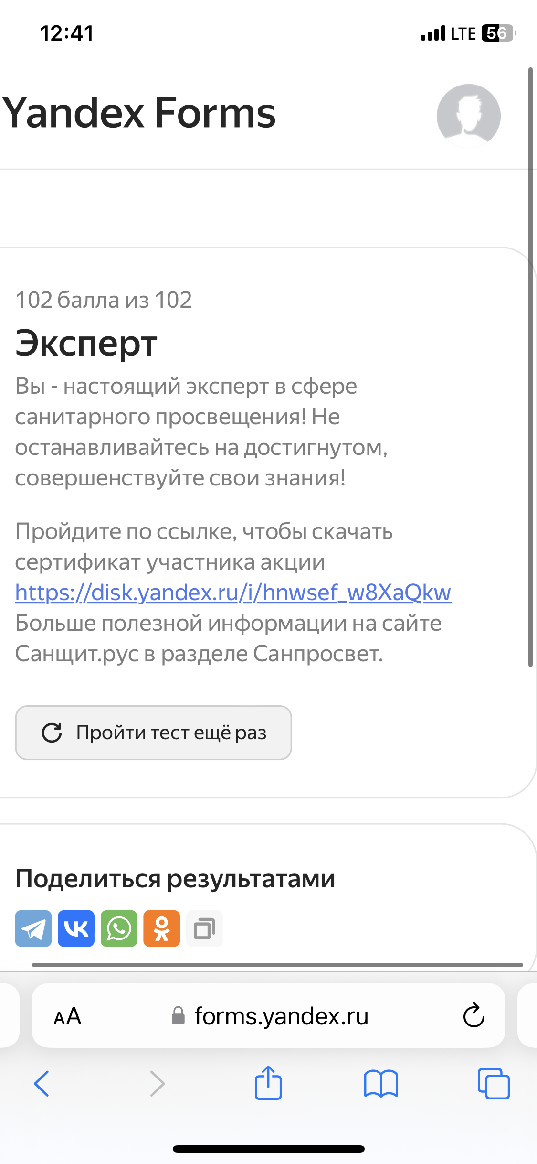Go back to the previous page
The image size is (537, 1164).
point(42,1083)
